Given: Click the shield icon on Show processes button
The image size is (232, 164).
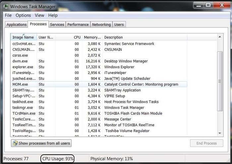Looking at the screenshot, I should (x=15, y=143).
